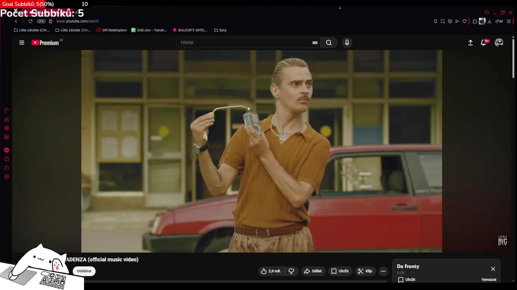Open Spotify in browser sidebar
Viewport: 517px width, 290px height.
(6, 150)
